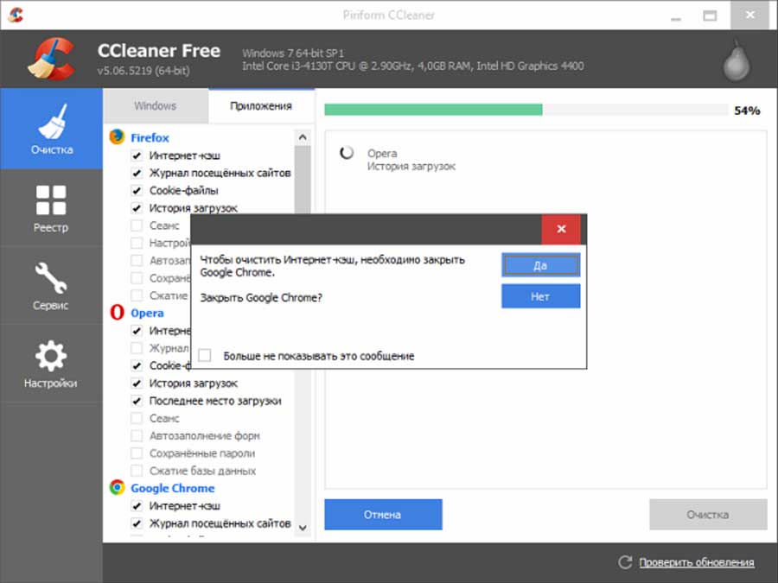778x583 pixels.
Task: Switch to the Windows tab
Action: tap(156, 105)
